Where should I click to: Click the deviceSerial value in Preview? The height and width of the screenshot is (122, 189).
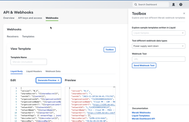click(97, 118)
